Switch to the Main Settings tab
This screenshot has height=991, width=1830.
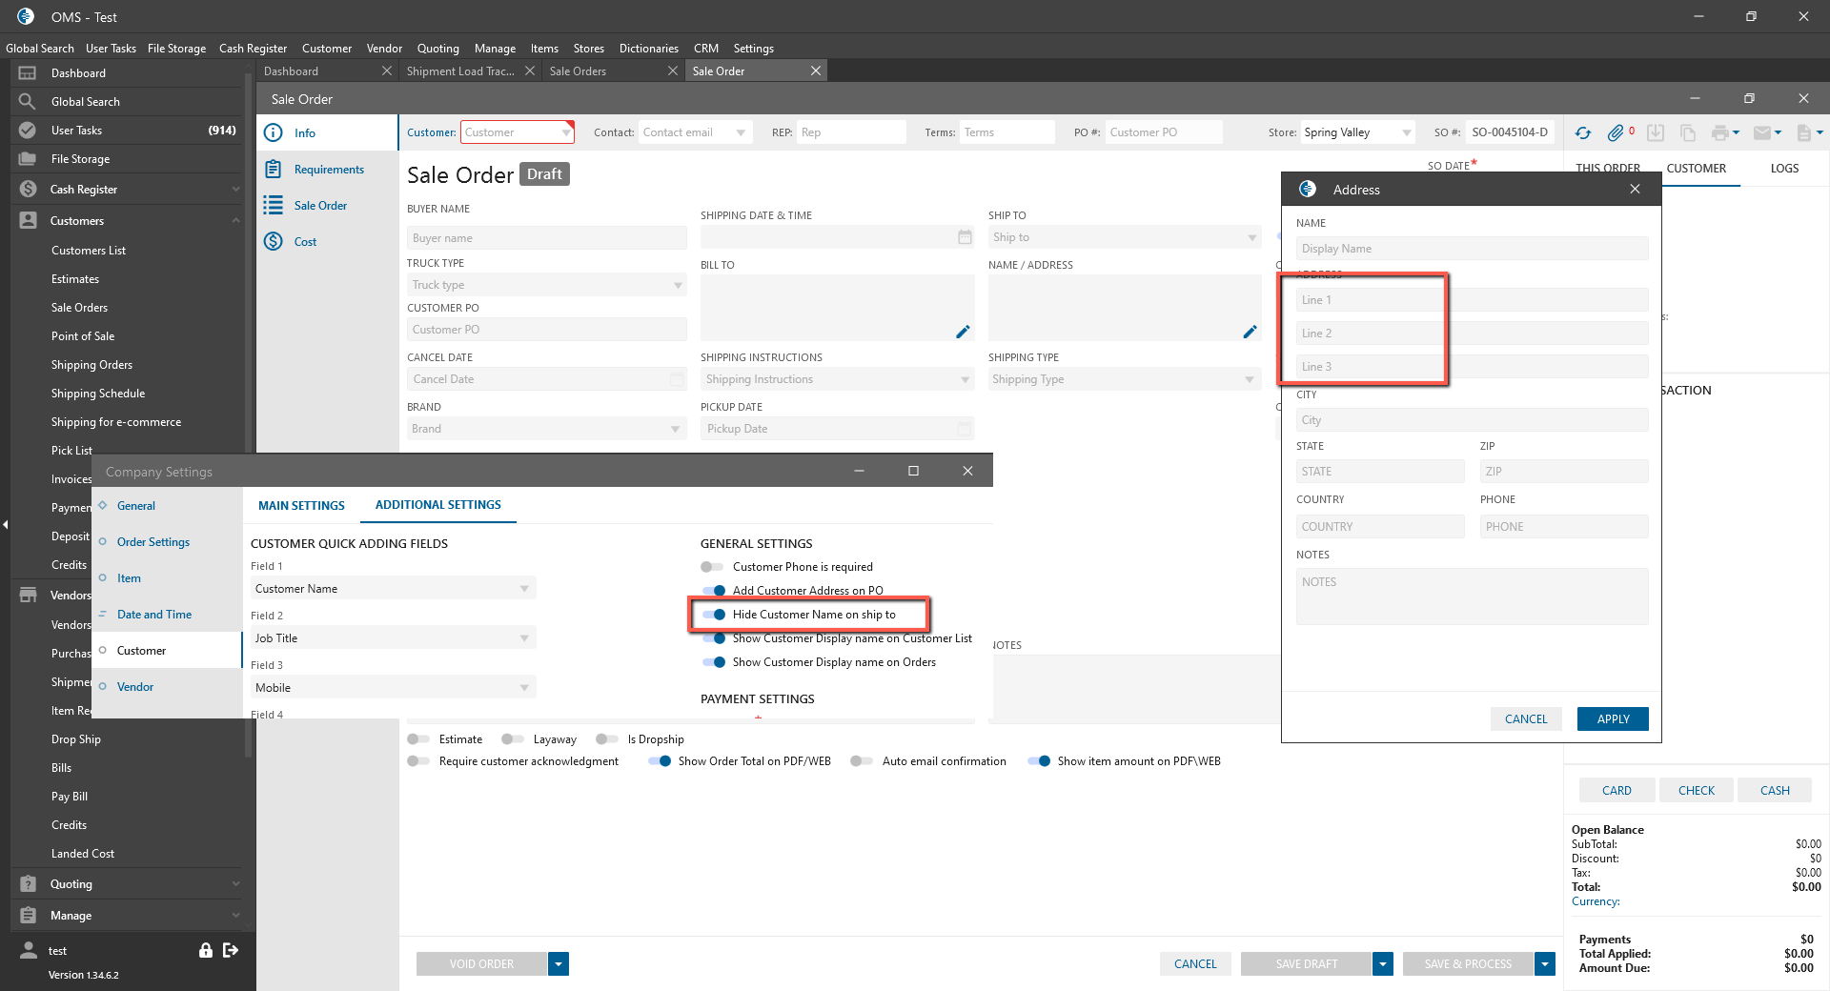point(301,506)
